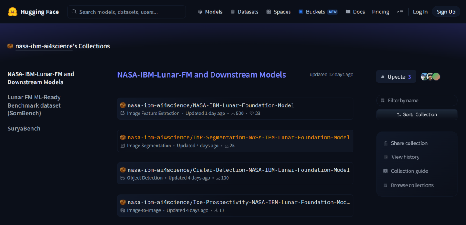Open the Sort: Collection dropdown
The height and width of the screenshot is (225, 466).
(x=417, y=114)
